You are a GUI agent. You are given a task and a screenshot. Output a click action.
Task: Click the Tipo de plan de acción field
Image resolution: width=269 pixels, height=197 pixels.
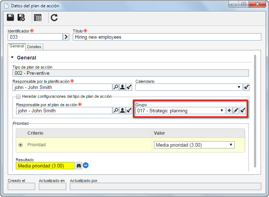pyautogui.click(x=131, y=73)
